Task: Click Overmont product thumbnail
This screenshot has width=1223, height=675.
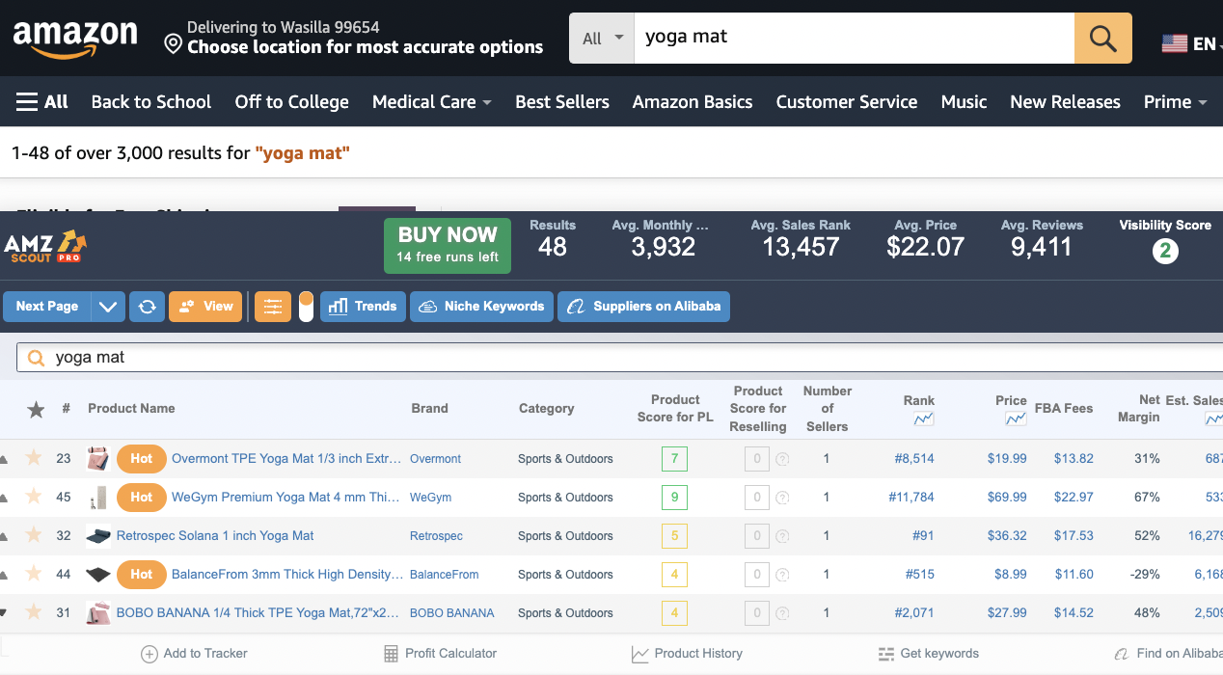Action: pyautogui.click(x=98, y=458)
